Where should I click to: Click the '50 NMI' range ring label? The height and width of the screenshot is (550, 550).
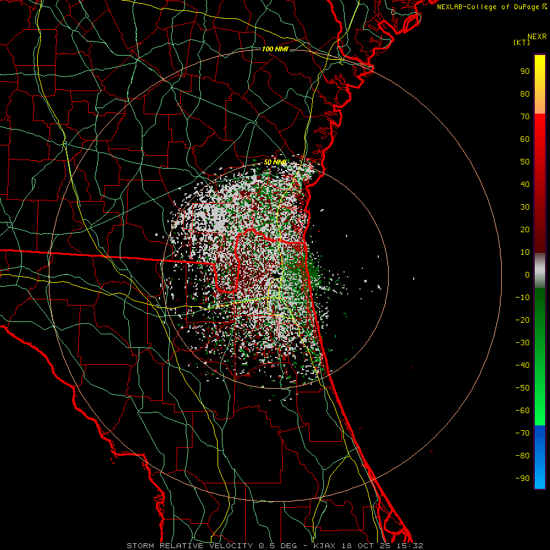pyautogui.click(x=275, y=163)
